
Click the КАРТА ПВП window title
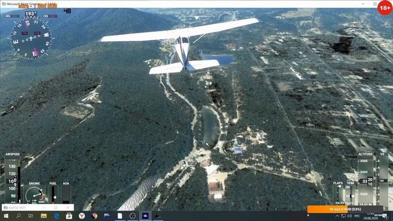[17, 207]
